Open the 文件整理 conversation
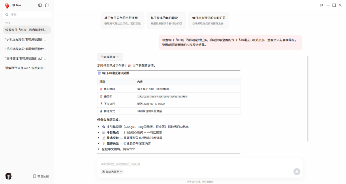Screen dimensions: 346x184 26,58
